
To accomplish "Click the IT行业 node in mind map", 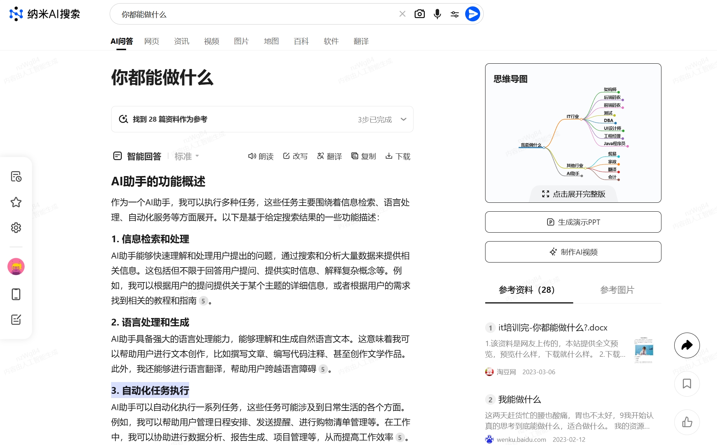I will pyautogui.click(x=573, y=117).
